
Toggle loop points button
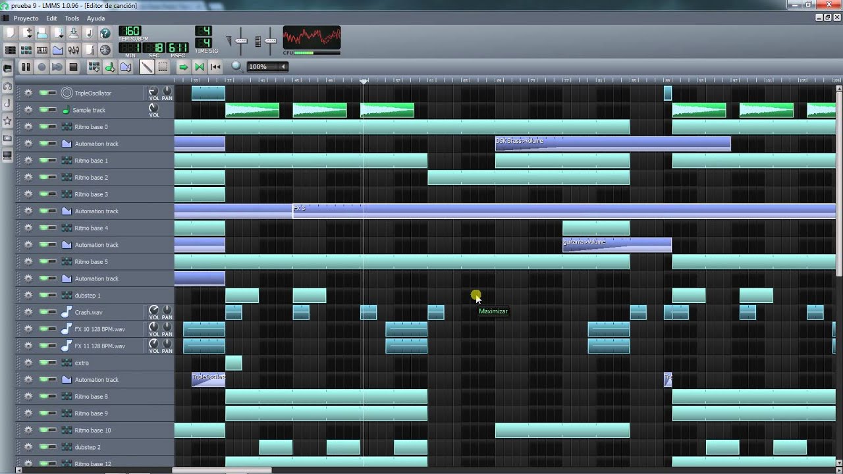point(200,66)
